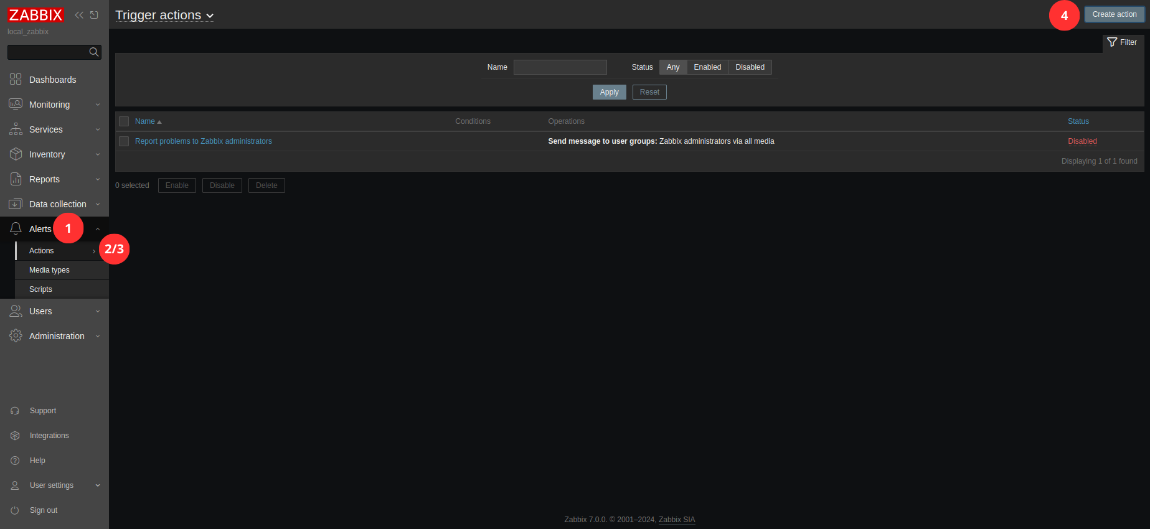Open Zabbix SIA footer link
Screen dimensions: 1150x529
point(677,520)
